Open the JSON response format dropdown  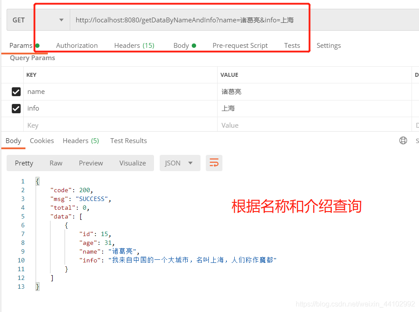[x=179, y=163]
